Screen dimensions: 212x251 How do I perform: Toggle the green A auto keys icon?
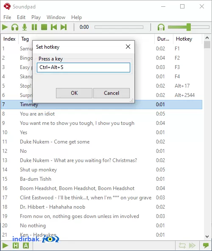click(26, 245)
